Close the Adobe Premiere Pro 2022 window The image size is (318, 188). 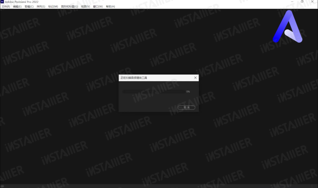pyautogui.click(x=312, y=2)
